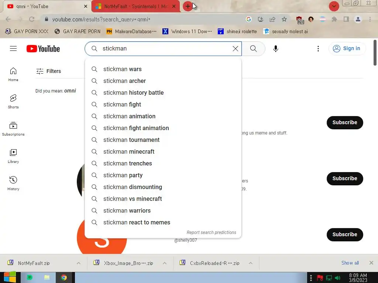
Task: Select suggestion stickman fight animation
Action: [x=163, y=128]
